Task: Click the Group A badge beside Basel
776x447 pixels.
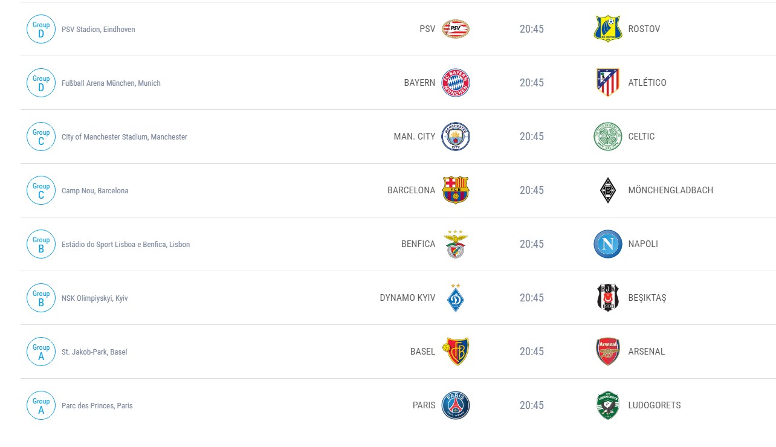Action: point(40,351)
